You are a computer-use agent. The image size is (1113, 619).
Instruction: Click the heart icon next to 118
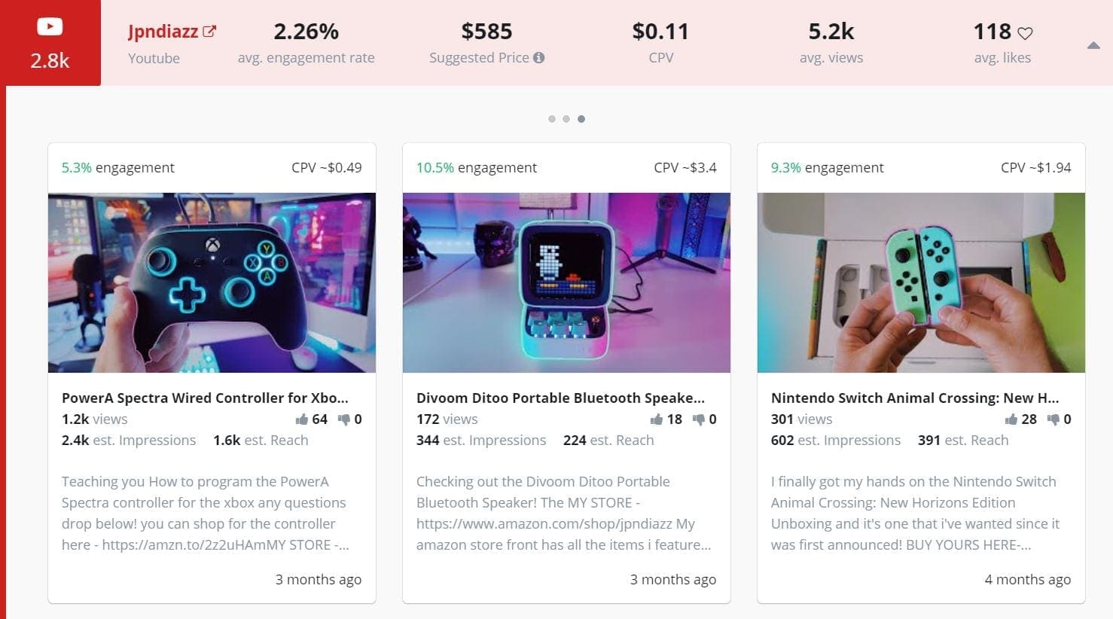click(x=1025, y=33)
